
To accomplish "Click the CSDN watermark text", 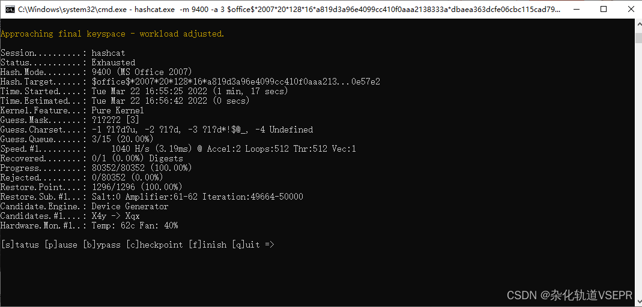I will [569, 296].
